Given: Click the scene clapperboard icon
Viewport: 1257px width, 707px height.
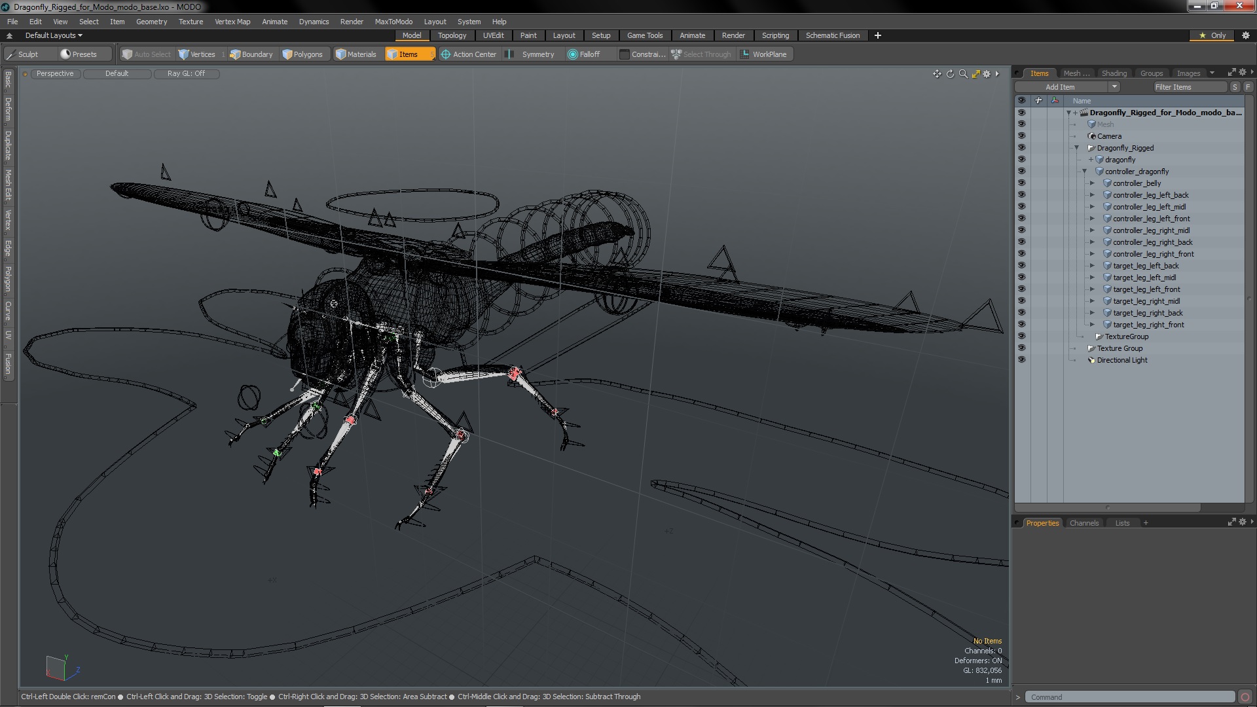Looking at the screenshot, I should point(1084,113).
